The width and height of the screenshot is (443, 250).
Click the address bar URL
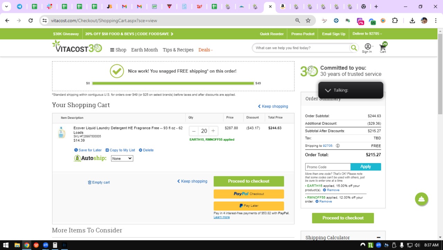click(x=104, y=20)
